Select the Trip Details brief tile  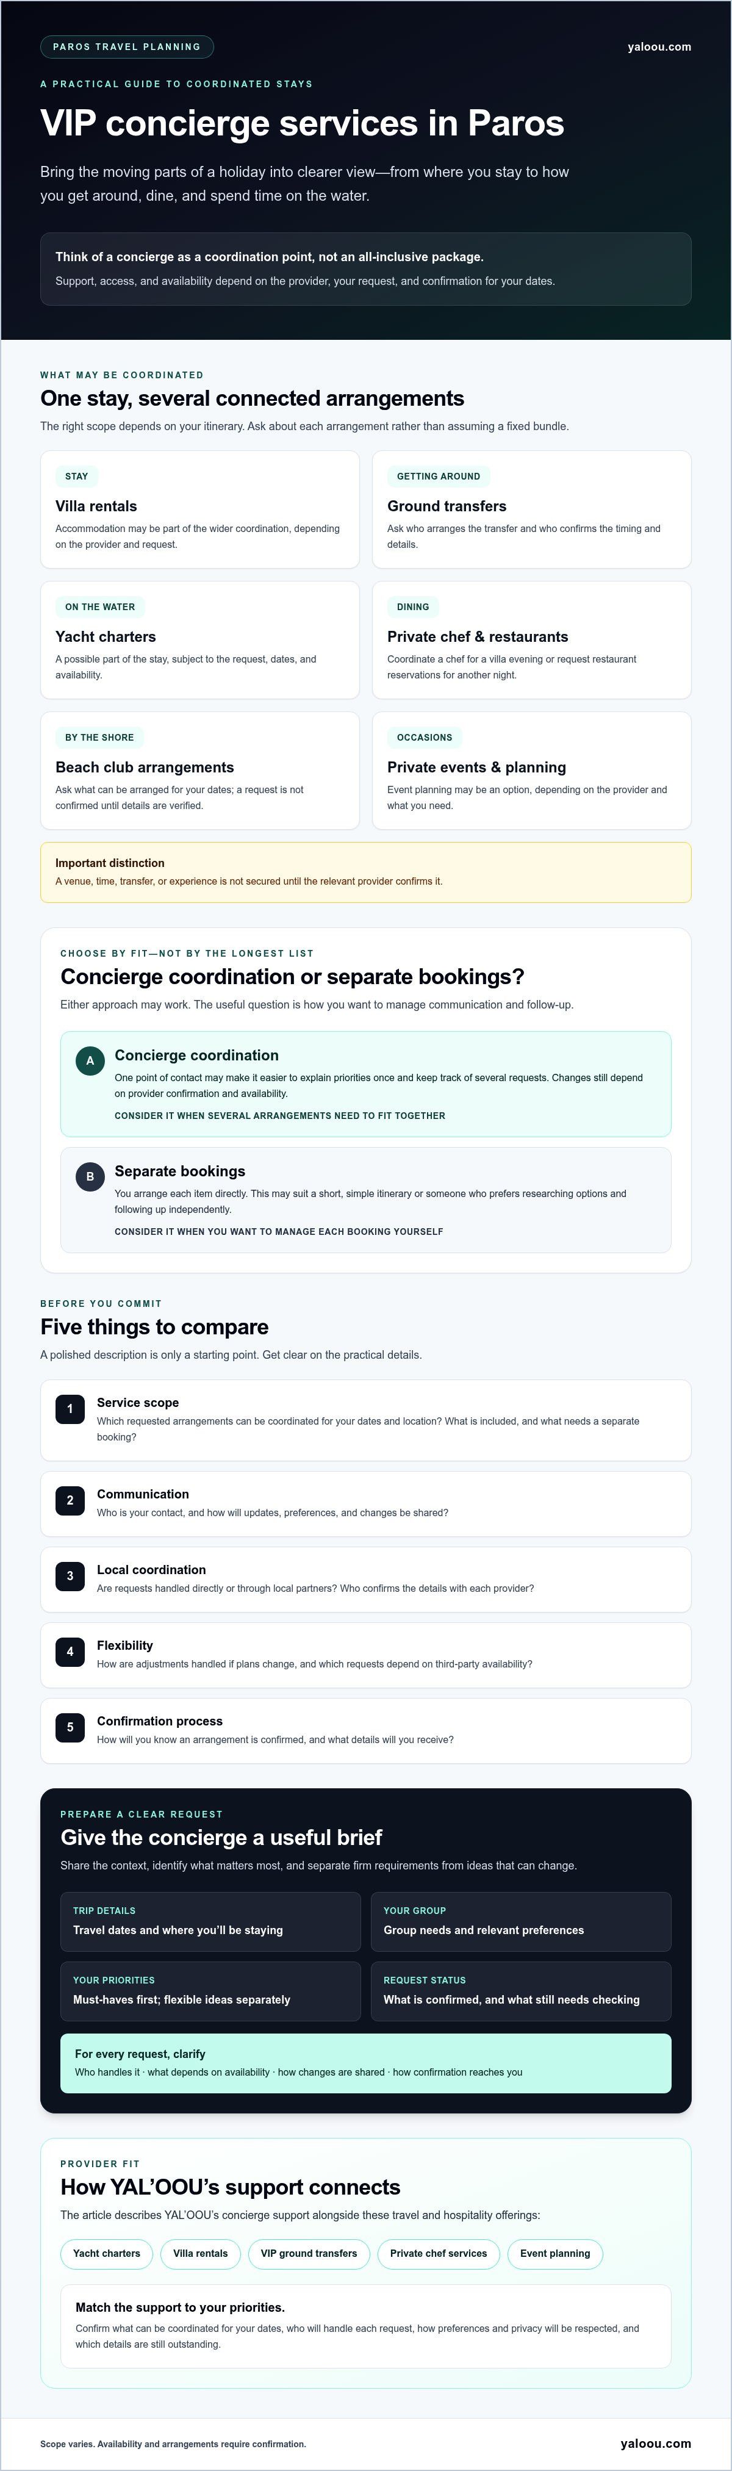210,1921
